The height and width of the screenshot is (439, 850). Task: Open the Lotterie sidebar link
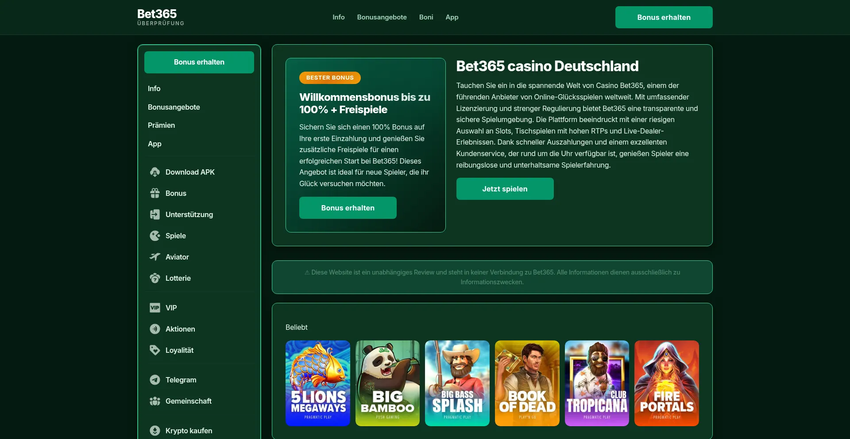click(x=199, y=278)
